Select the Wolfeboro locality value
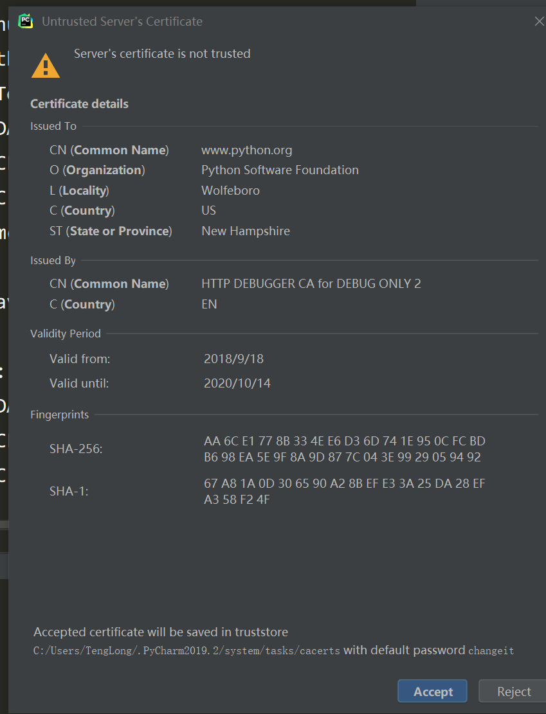 (x=230, y=190)
